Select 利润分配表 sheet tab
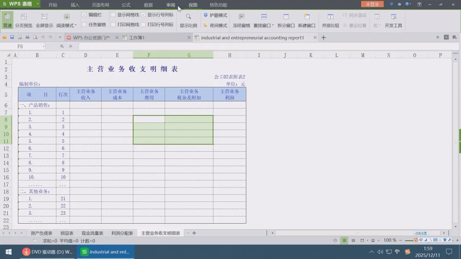Image resolution: width=461 pixels, height=259 pixels. [122, 233]
